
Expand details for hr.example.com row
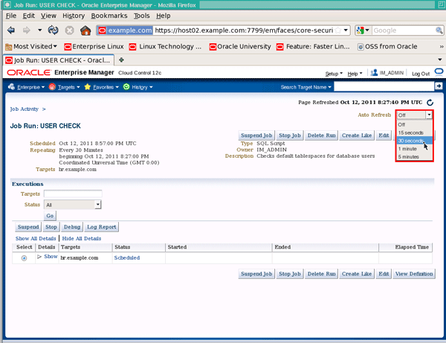[x=48, y=257]
